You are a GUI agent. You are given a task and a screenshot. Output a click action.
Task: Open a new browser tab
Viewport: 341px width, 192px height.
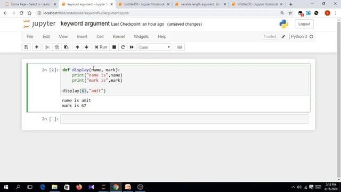tap(291, 4)
